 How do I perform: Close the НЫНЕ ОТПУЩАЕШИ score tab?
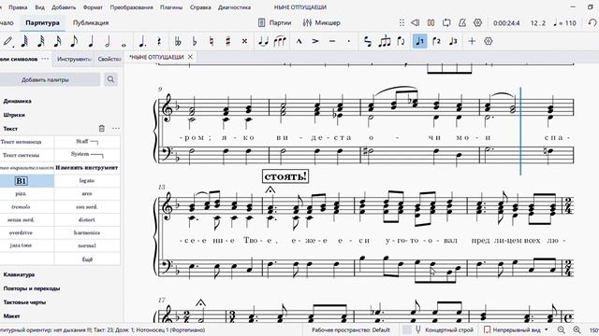pyautogui.click(x=190, y=57)
